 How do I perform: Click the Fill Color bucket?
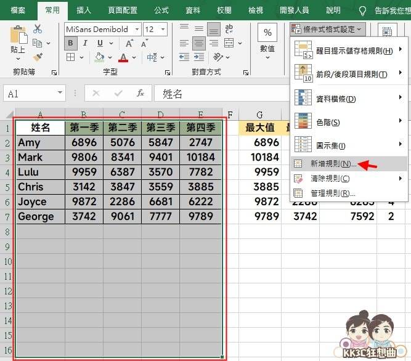tap(99, 57)
